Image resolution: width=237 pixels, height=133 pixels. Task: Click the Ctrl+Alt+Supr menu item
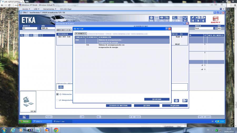(66, 9)
